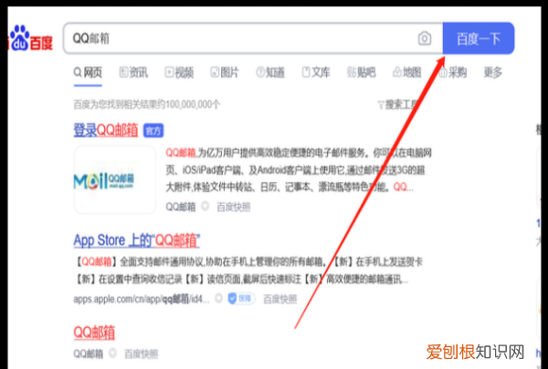Viewport: 548px width, 369px height.
Task: Open the 知道 tab
Action: [270, 73]
